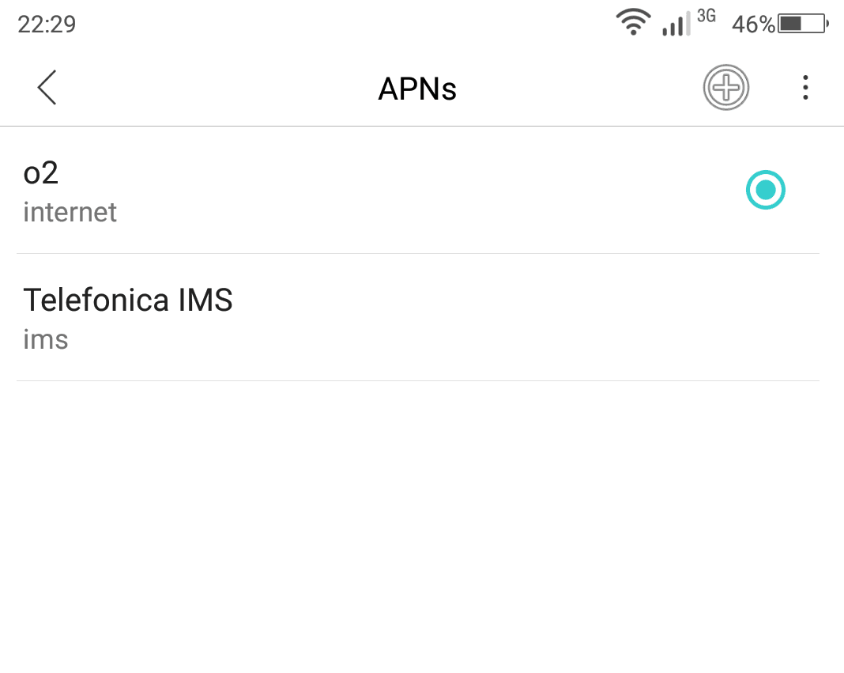Tap the APNs page title
Image resolution: width=844 pixels, height=673 pixels.
pyautogui.click(x=417, y=89)
